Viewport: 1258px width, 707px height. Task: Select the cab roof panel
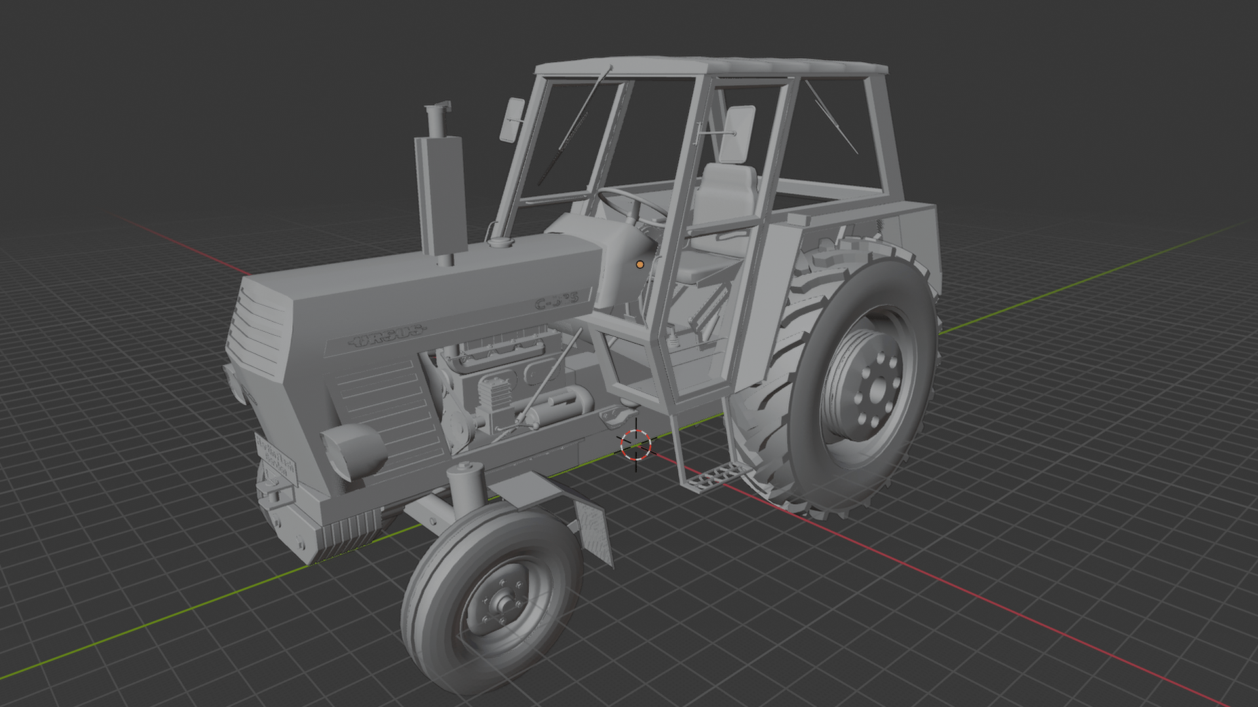711,67
